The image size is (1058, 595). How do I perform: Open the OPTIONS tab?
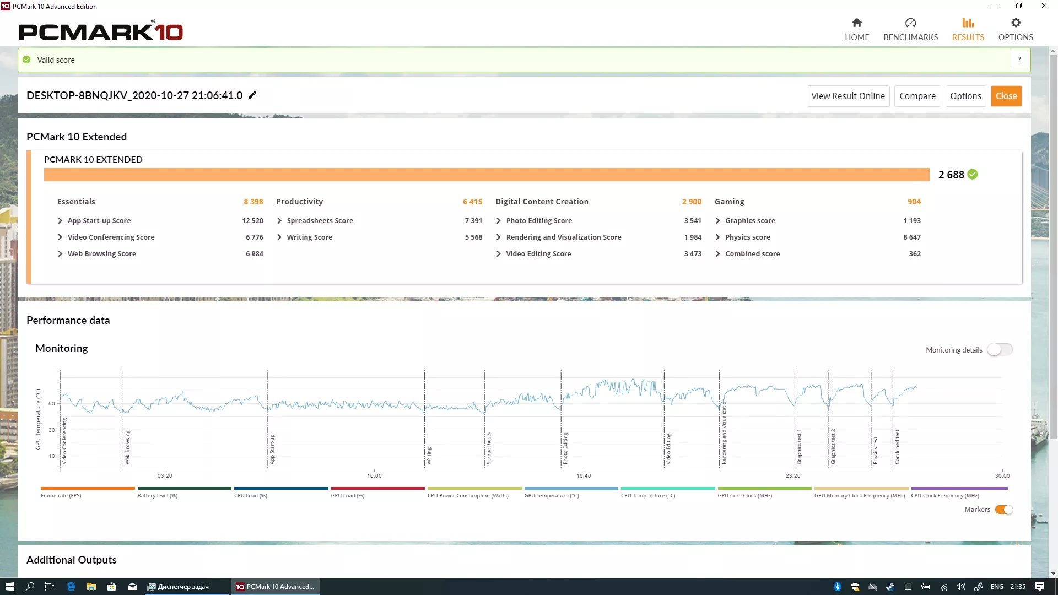(1016, 30)
